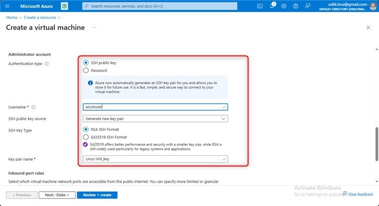Click the Authentication type info icon
Screen dimensions: 379x206
click(x=47, y=64)
